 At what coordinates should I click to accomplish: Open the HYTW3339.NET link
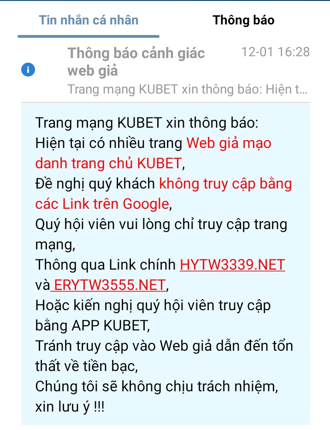point(232,265)
